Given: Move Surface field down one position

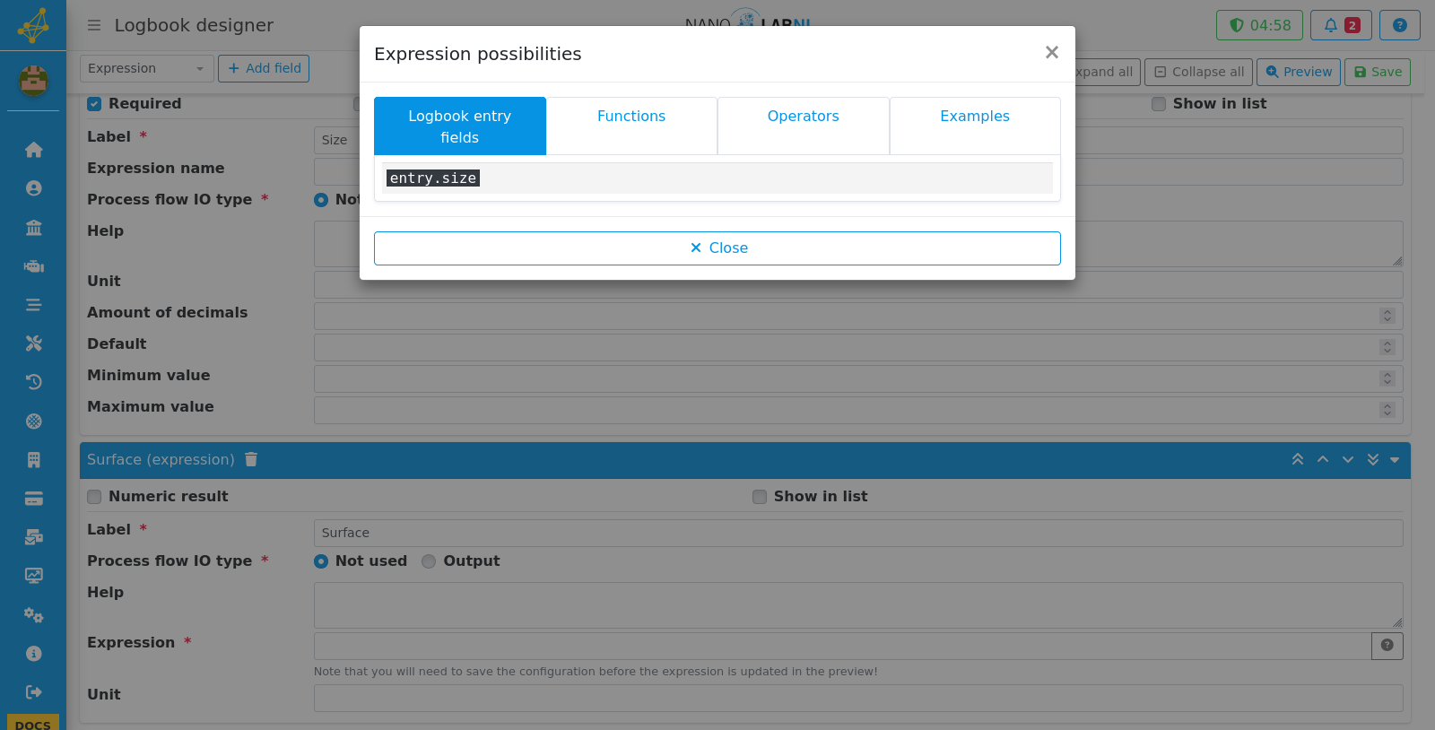Looking at the screenshot, I should (x=1347, y=459).
